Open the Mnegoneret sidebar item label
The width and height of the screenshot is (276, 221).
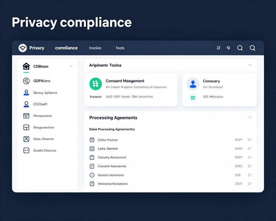point(43,116)
